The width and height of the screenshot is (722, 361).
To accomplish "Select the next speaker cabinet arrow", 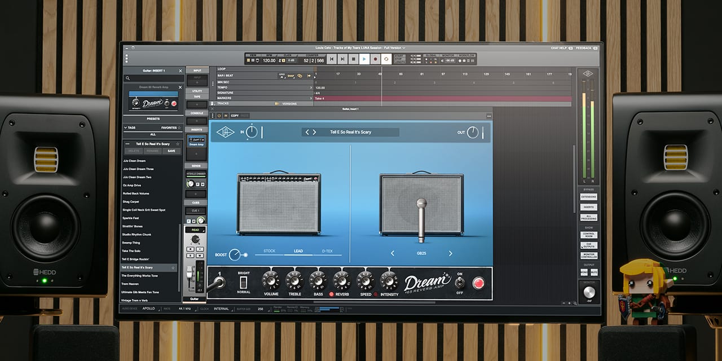I will 450,253.
